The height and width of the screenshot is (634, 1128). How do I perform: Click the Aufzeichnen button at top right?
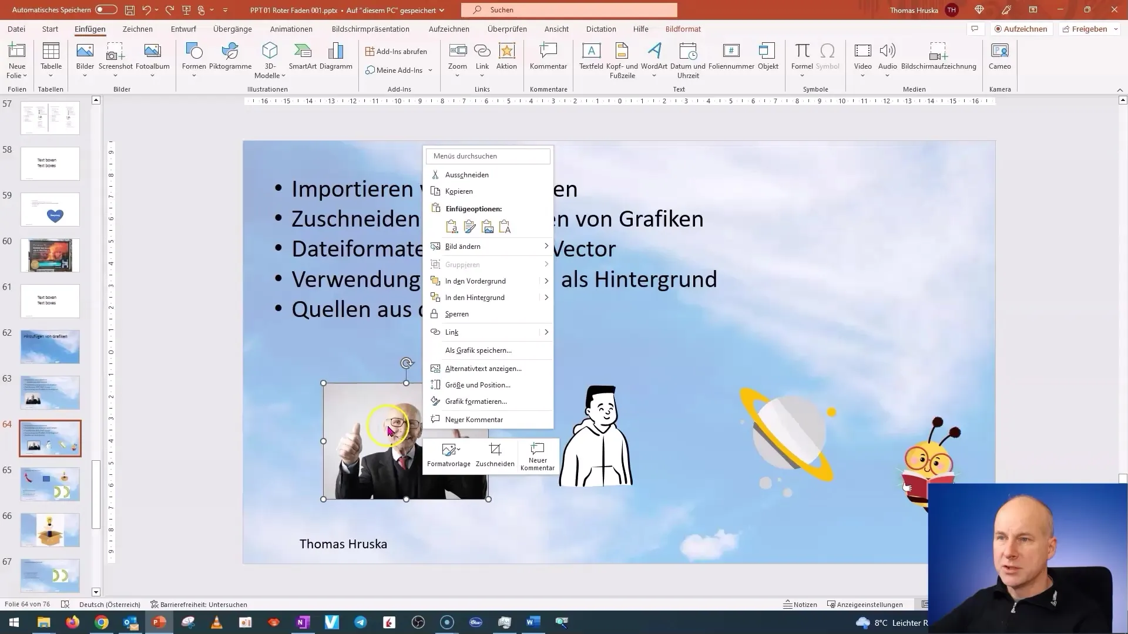1021,29
